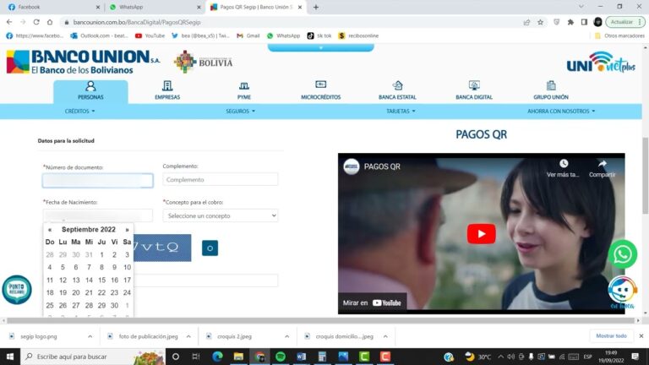This screenshot has height=365, width=649.
Task: Click the browser address bar
Action: click(x=290, y=22)
